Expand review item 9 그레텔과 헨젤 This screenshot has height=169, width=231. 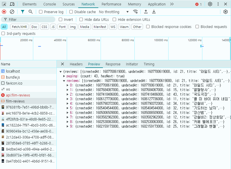(67, 126)
